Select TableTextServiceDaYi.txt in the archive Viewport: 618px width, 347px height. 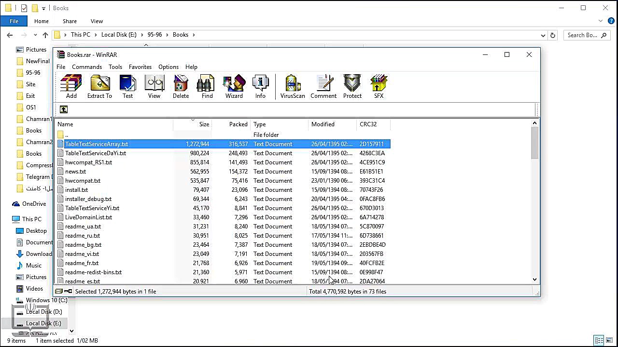click(96, 153)
